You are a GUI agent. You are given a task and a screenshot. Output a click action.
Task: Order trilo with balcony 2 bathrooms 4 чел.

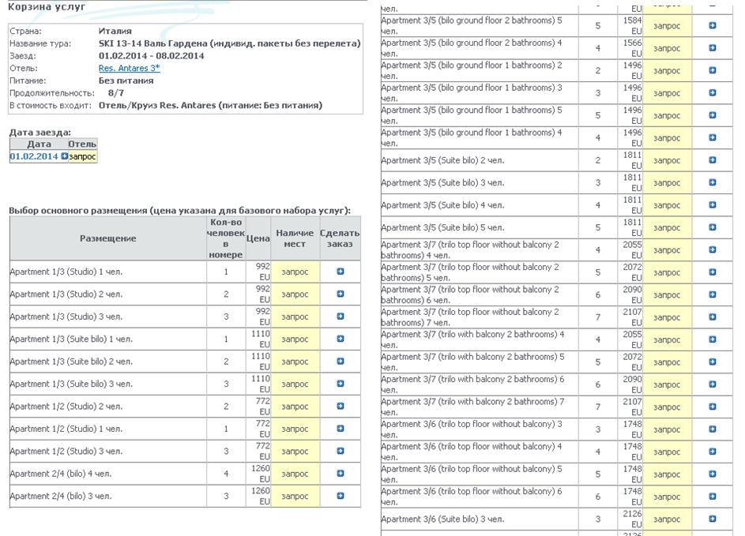pos(713,339)
